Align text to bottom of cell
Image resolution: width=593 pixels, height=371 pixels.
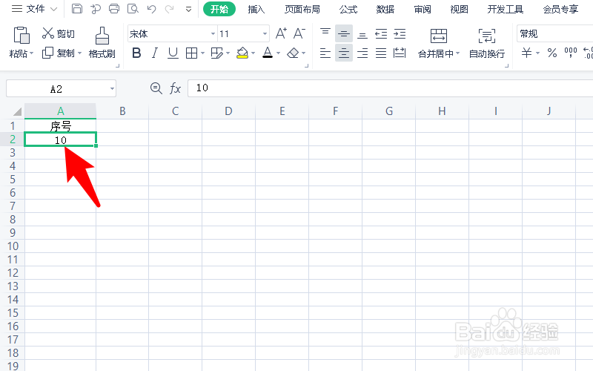pos(362,34)
